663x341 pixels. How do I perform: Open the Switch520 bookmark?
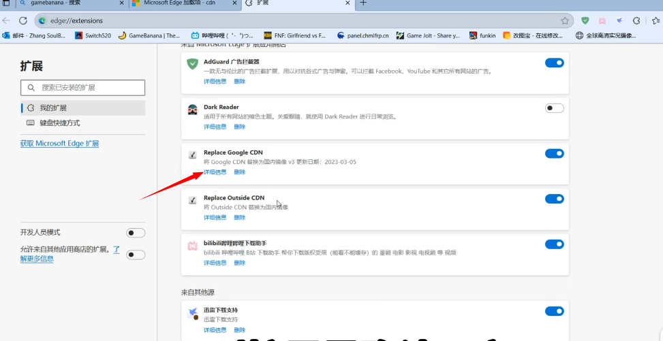click(93, 36)
